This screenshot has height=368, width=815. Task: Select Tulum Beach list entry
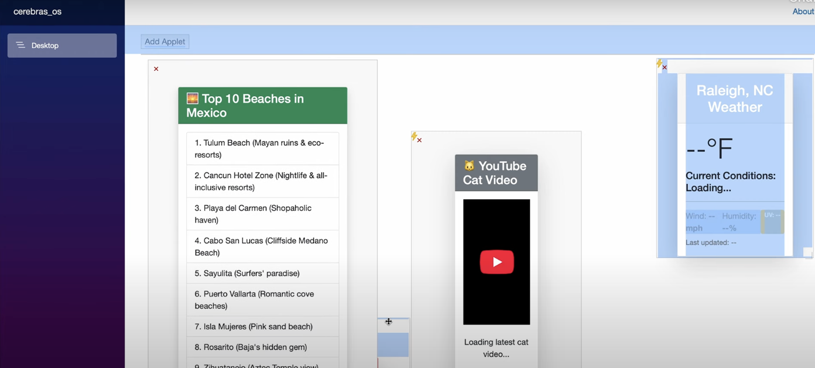(262, 149)
